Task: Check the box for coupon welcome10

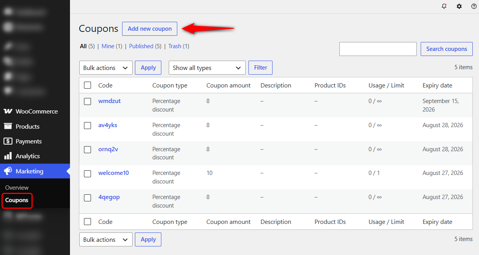Action: point(87,173)
